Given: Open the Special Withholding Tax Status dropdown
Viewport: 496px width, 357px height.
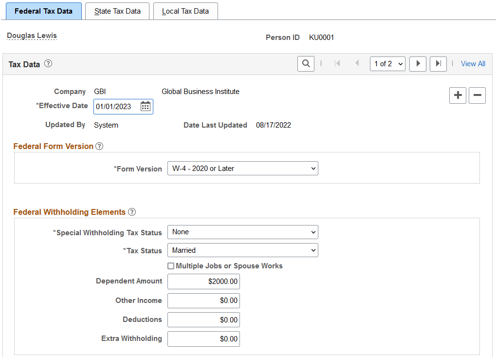Looking at the screenshot, I should coord(242,232).
